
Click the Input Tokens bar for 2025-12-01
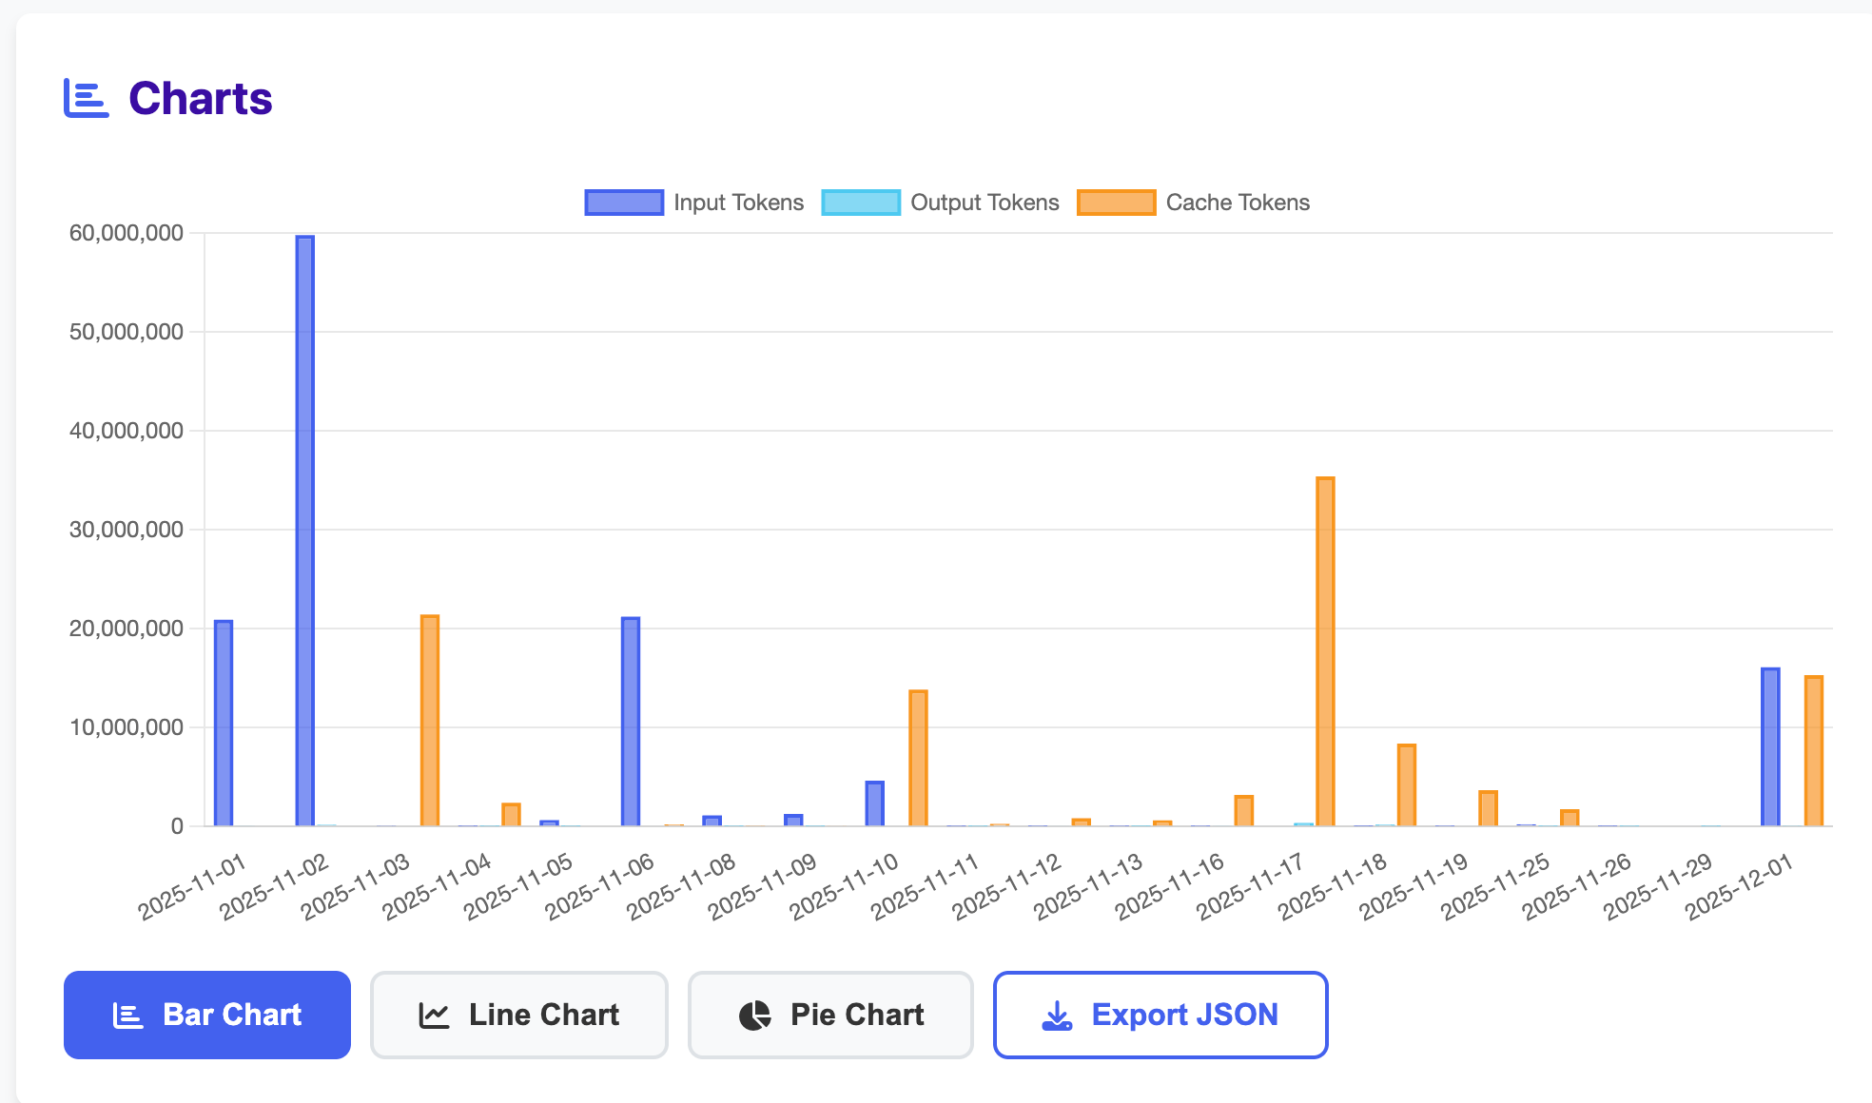coord(1770,747)
